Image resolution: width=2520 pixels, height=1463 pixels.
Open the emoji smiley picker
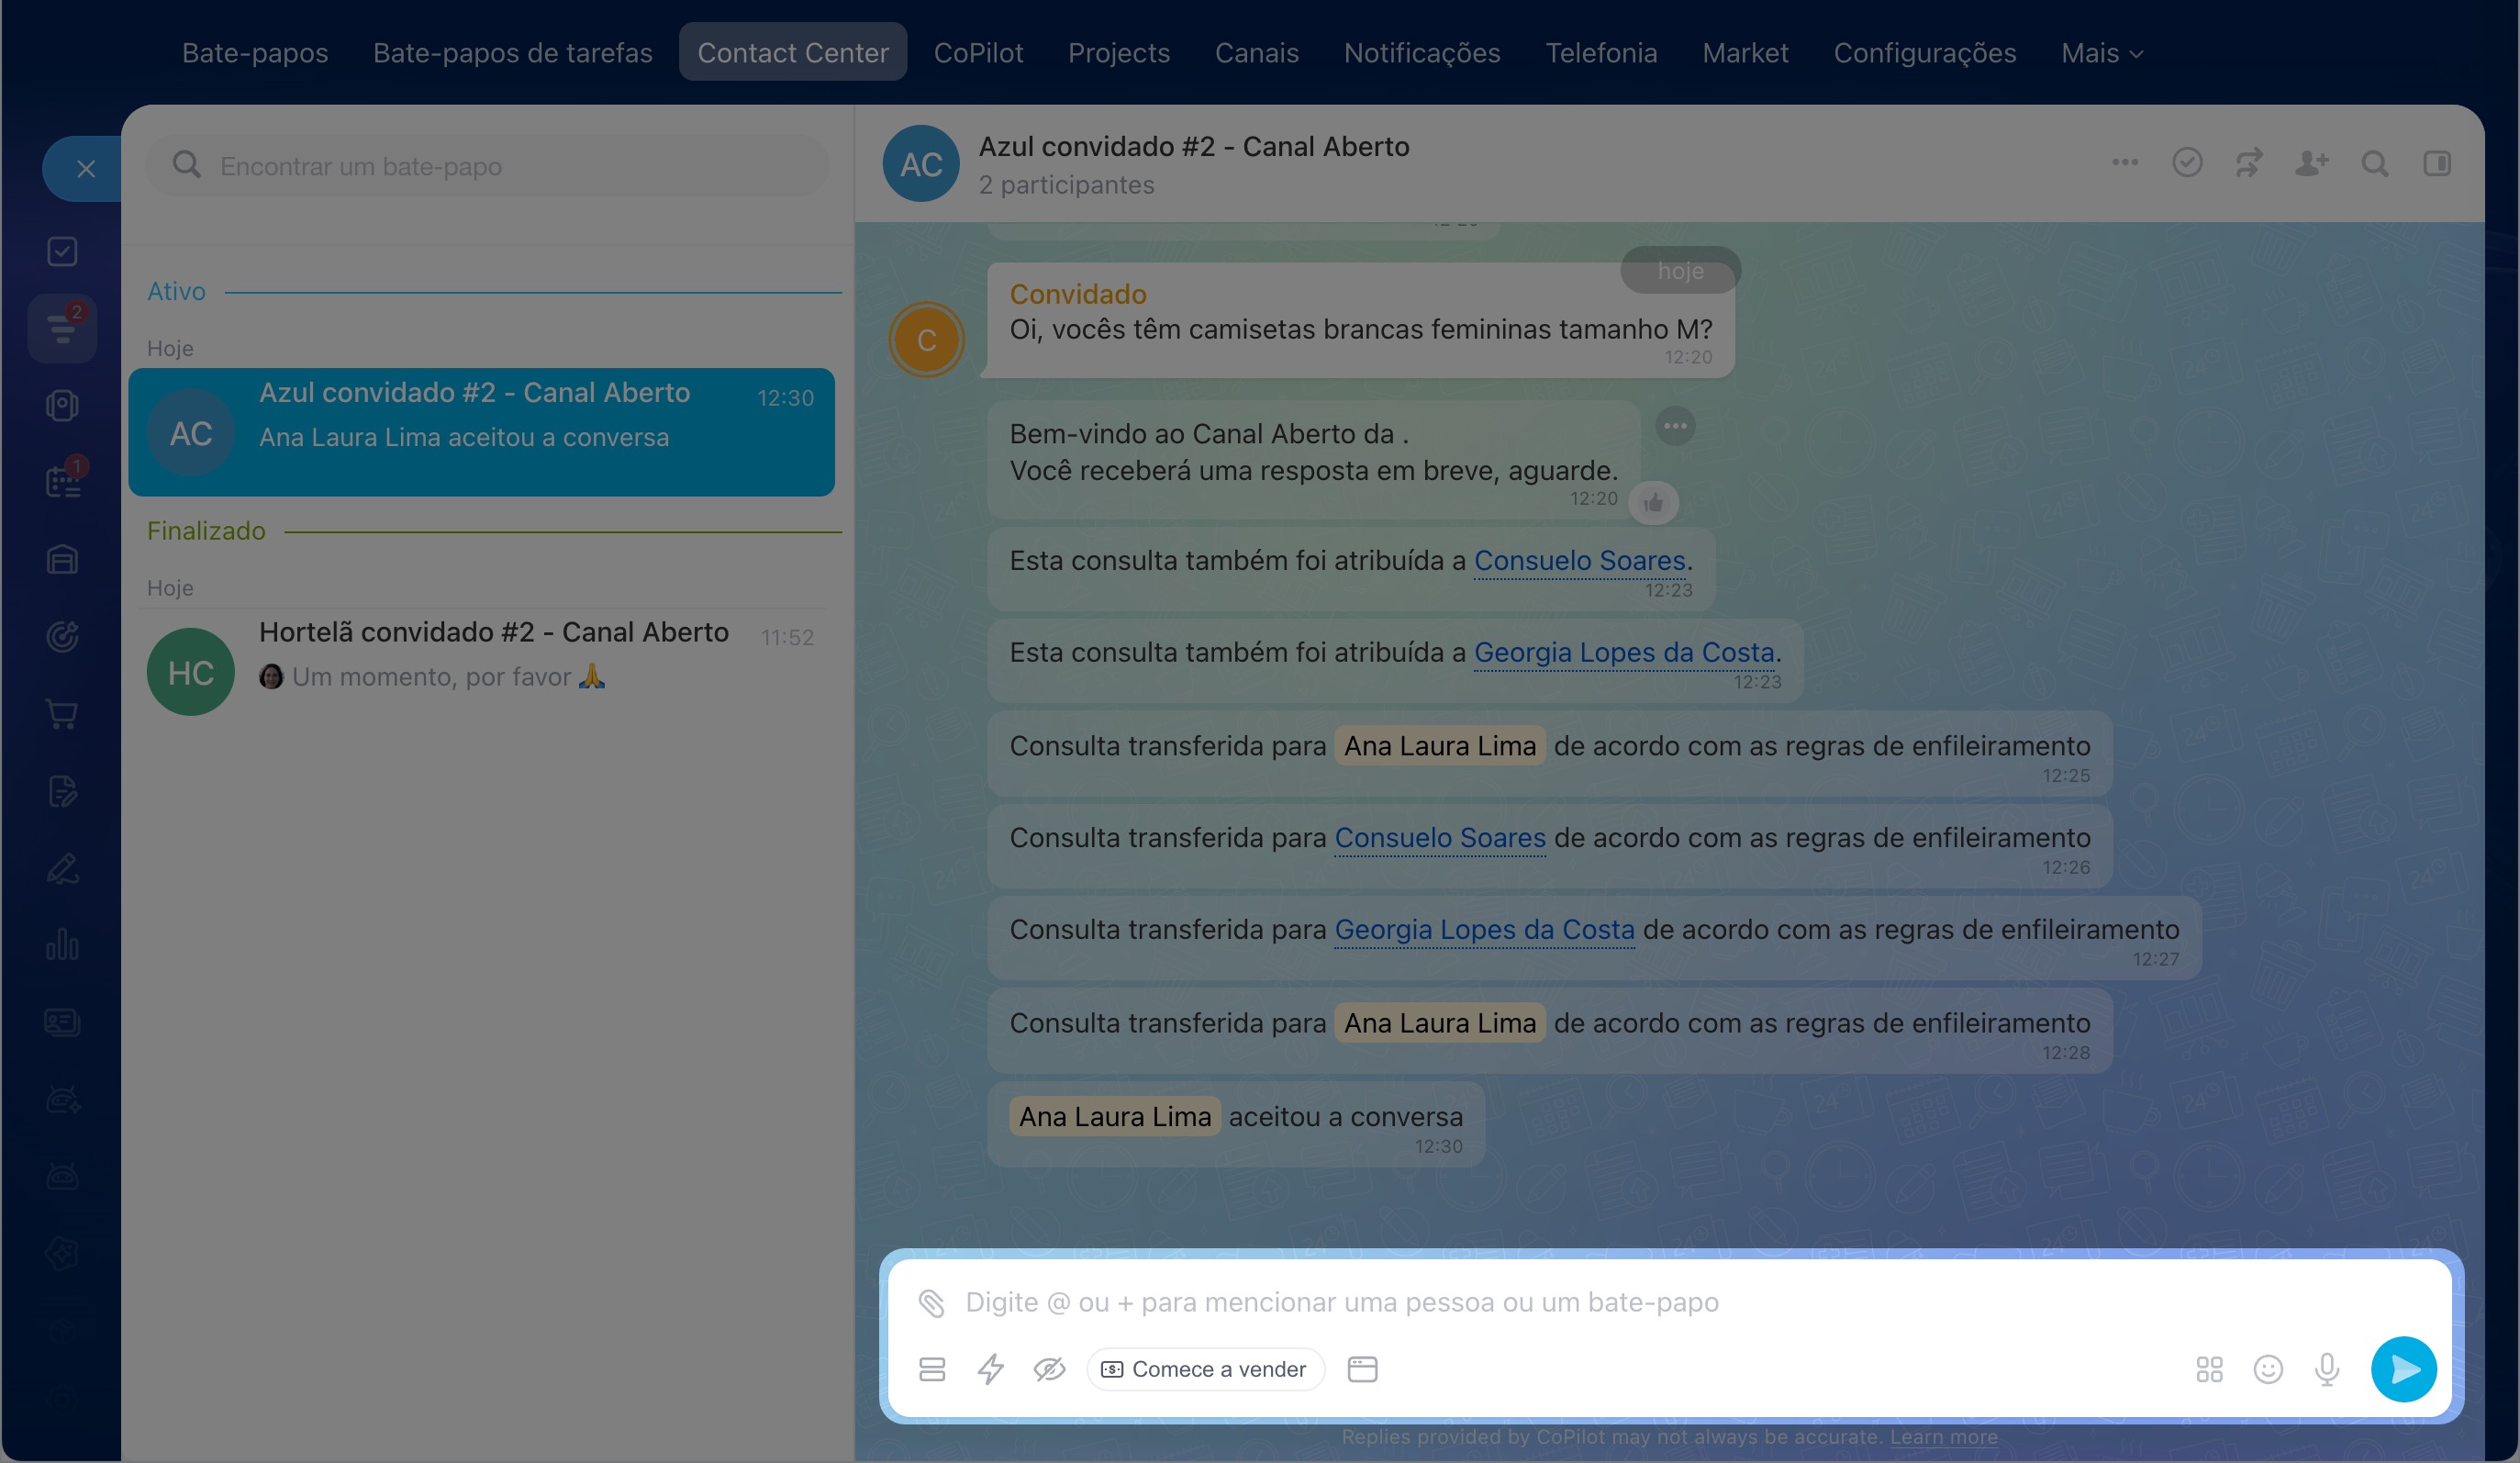[2268, 1369]
